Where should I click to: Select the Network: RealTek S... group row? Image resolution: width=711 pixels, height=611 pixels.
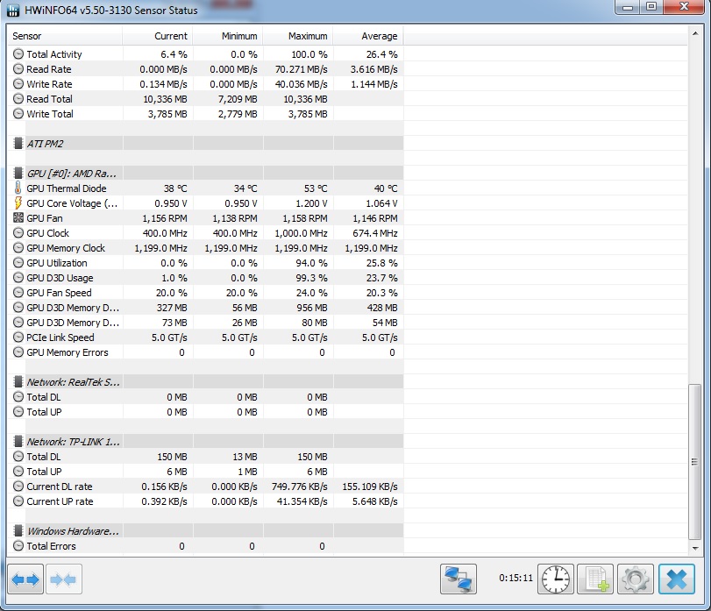point(73,381)
